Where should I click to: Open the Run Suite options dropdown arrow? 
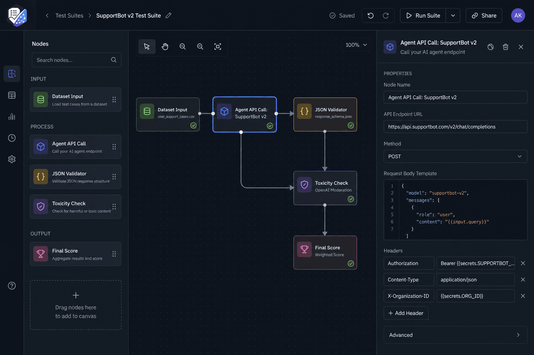click(x=453, y=16)
